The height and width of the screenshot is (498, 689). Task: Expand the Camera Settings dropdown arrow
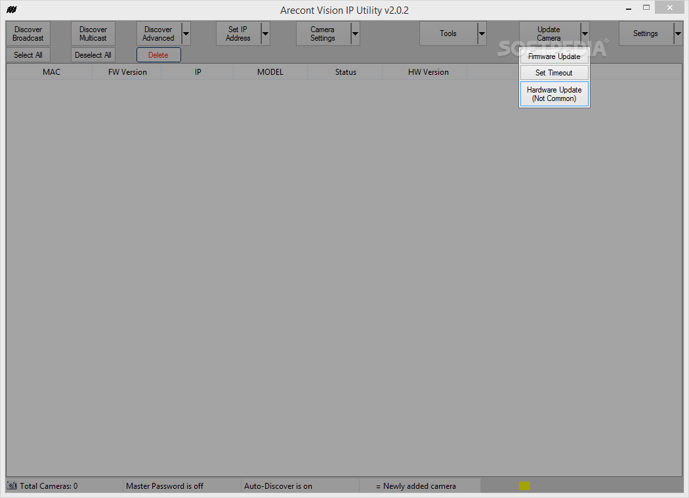[356, 33]
